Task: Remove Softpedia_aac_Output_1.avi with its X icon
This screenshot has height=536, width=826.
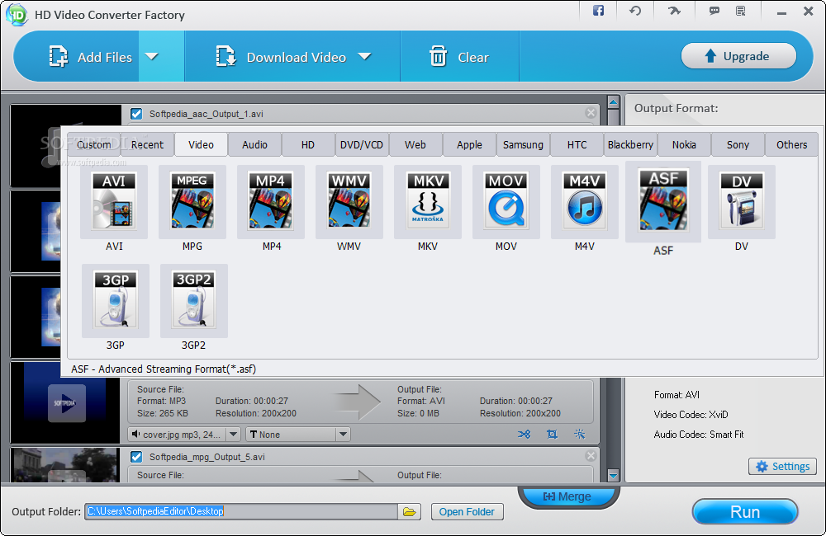Action: point(591,113)
